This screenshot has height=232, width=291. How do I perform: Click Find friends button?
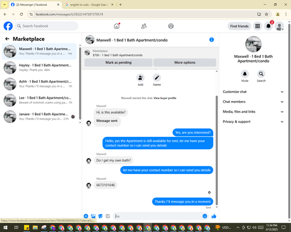(x=239, y=26)
